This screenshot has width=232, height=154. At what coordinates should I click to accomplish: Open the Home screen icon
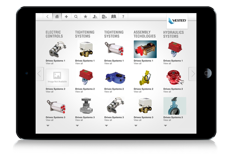tap(57, 17)
